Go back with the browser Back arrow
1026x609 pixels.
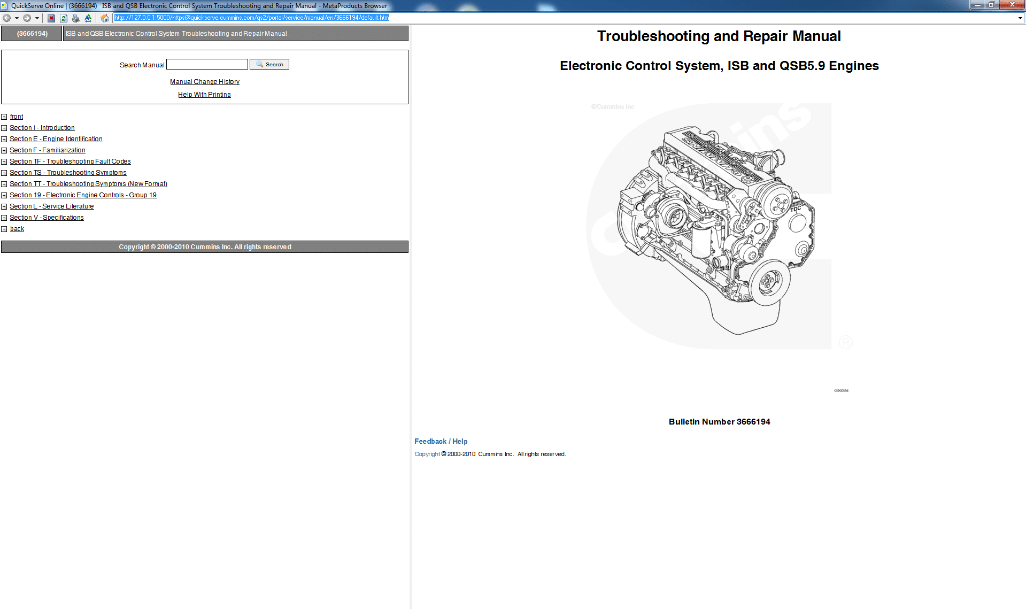click(x=7, y=18)
